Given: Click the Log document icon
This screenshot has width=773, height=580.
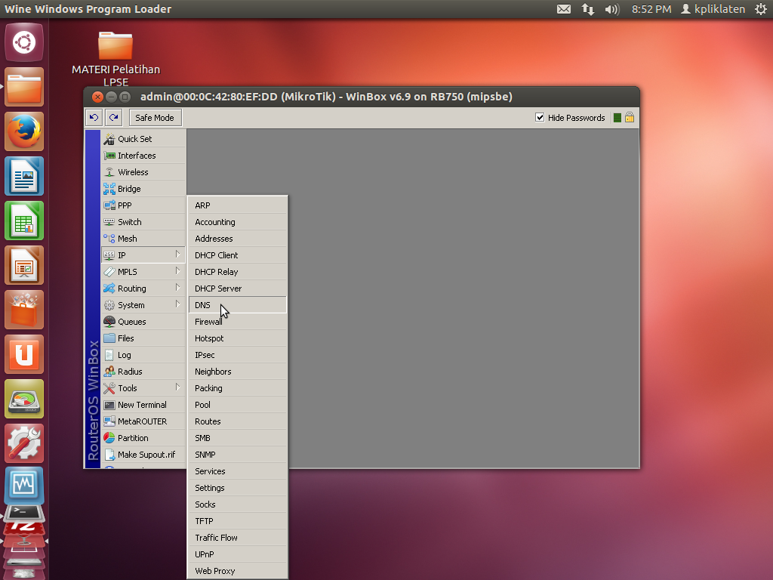Looking at the screenshot, I should pyautogui.click(x=109, y=355).
